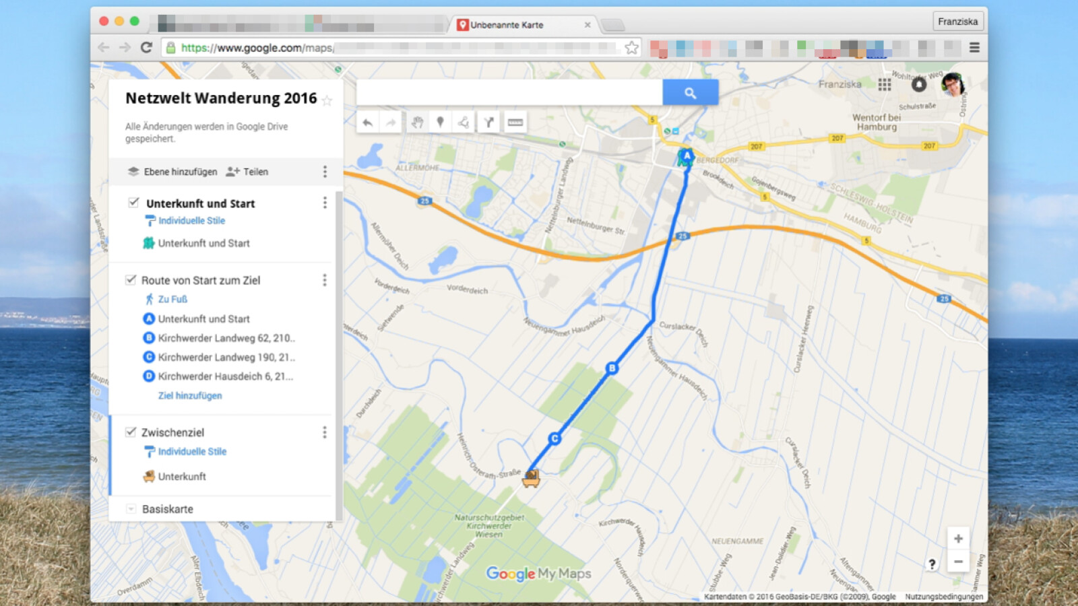Expand the Basiskarte dropdown arrow
Screen dimensions: 1078x606
(131, 509)
